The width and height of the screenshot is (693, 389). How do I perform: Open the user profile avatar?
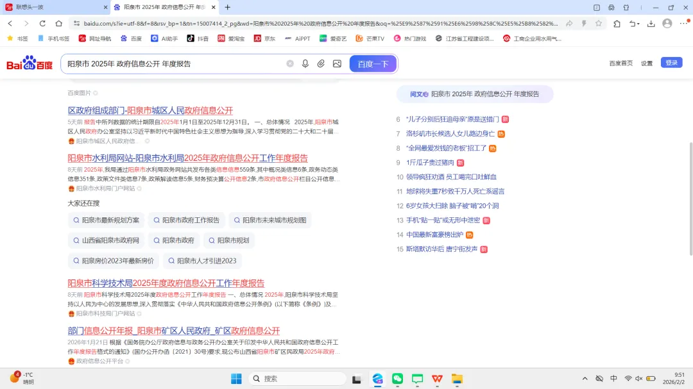pyautogui.click(x=667, y=24)
